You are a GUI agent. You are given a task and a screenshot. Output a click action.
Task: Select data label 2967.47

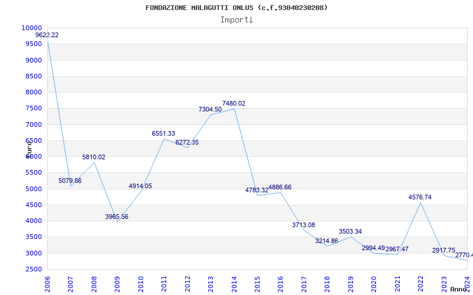click(x=397, y=249)
